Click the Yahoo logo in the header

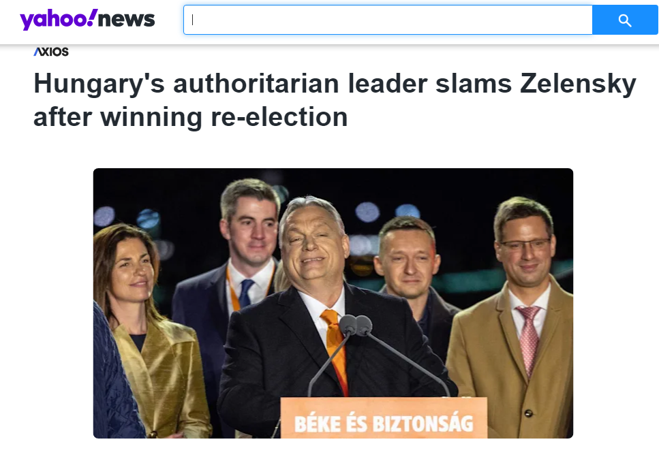click(87, 19)
